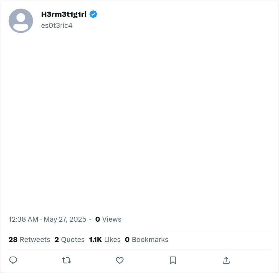Click the word Retweets in stats row
Viewport: 279px width, 273px height.
point(35,240)
